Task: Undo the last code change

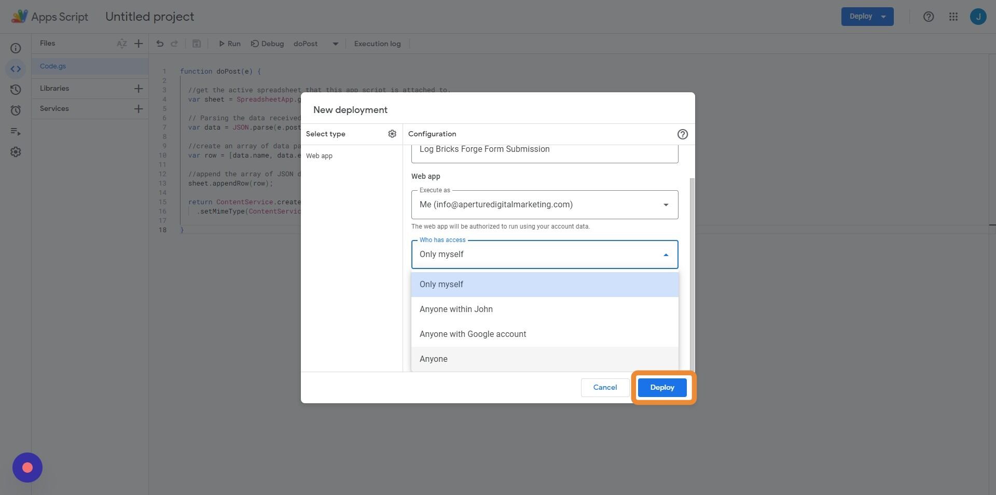Action: [160, 44]
